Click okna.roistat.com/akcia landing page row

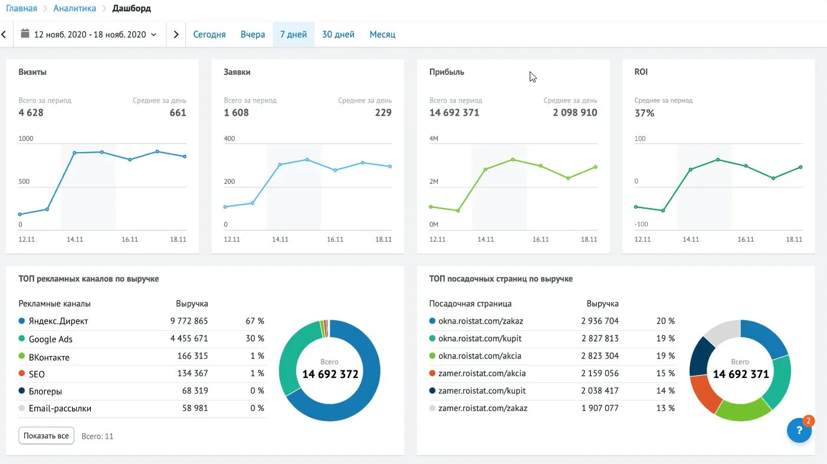pos(552,356)
